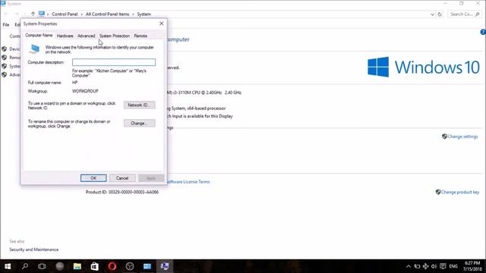
Task: Open the Help question mark icon
Action: [x=483, y=32]
